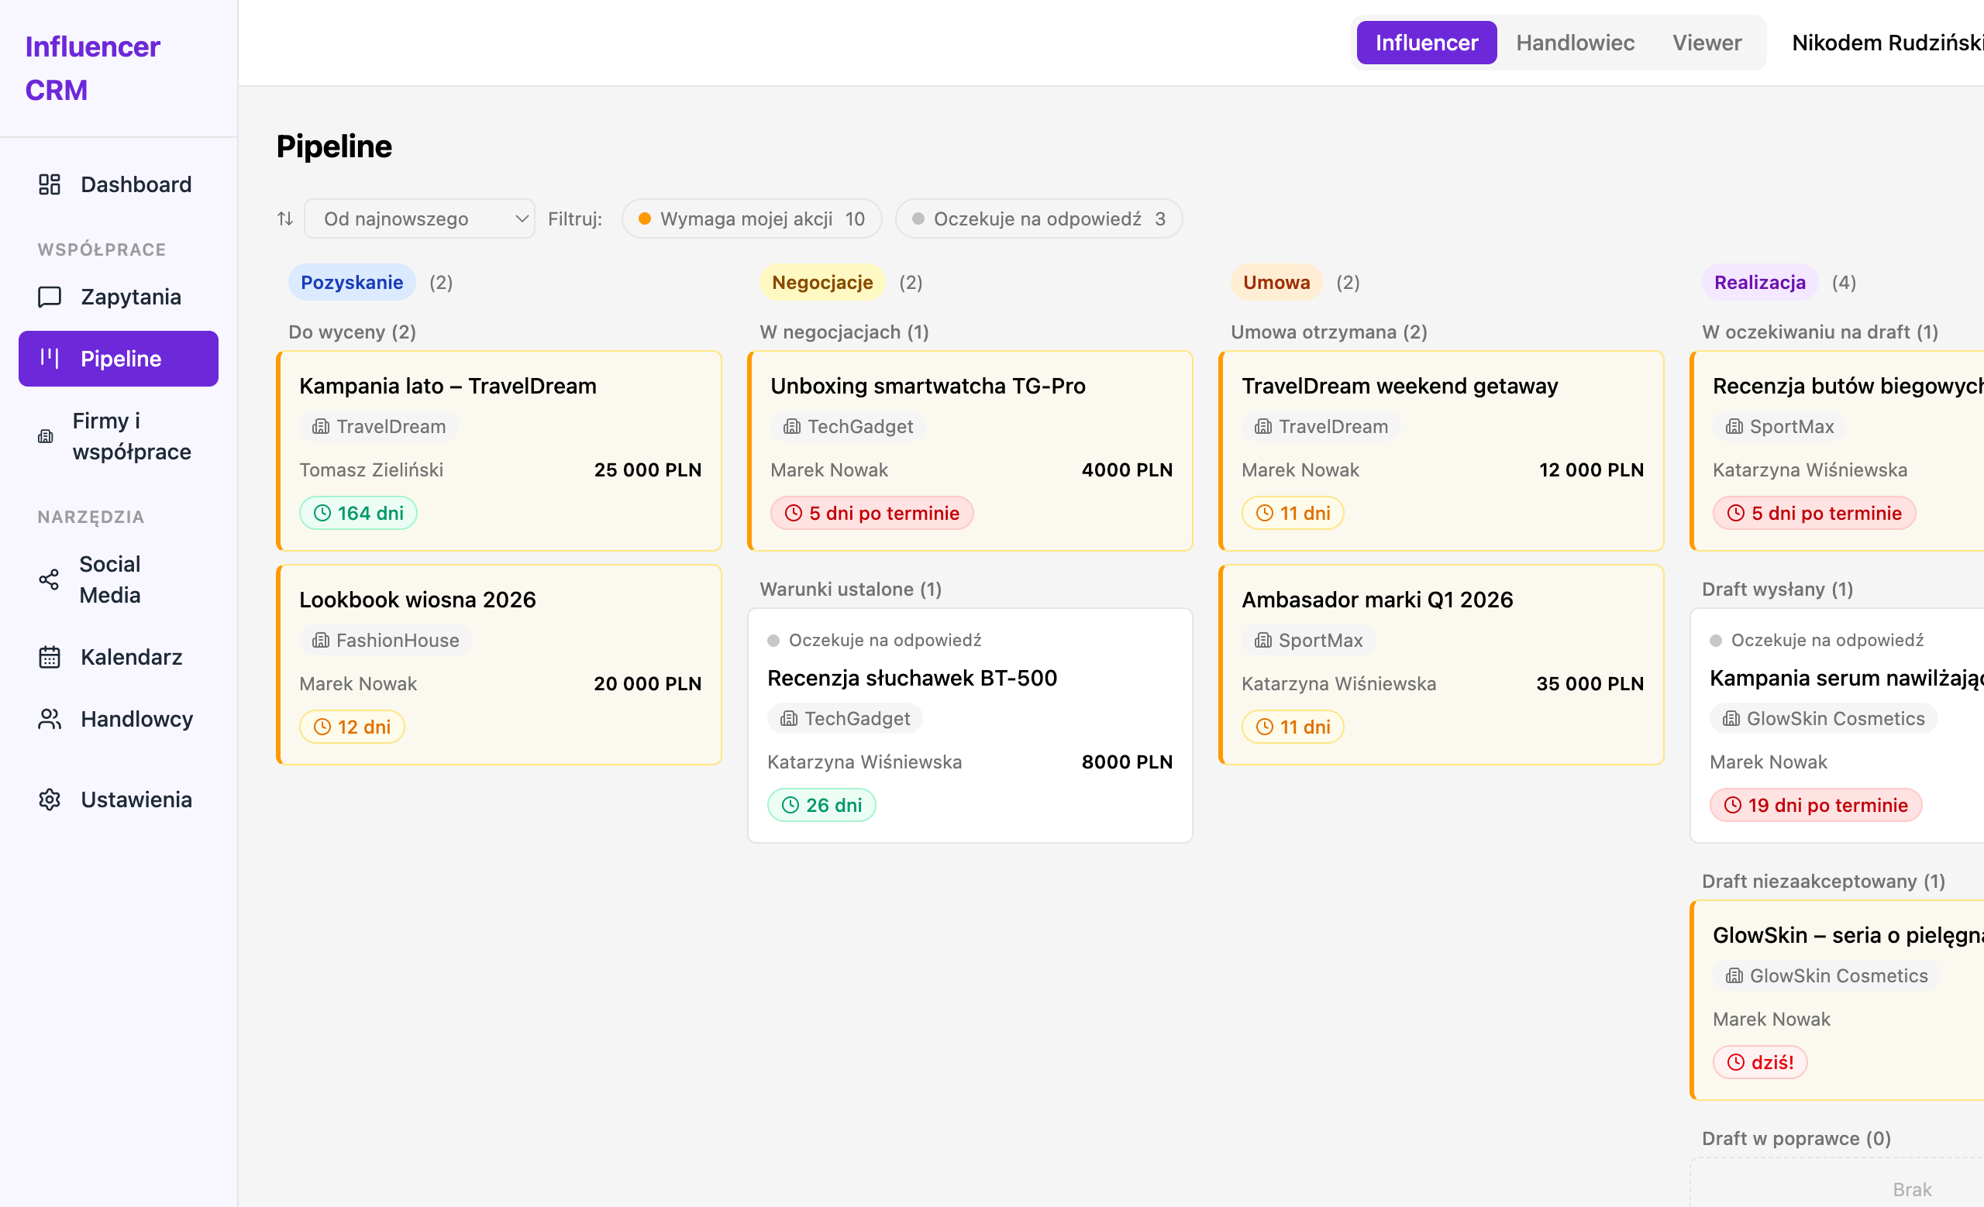
Task: Click the '164 dni' time badge
Action: point(357,513)
